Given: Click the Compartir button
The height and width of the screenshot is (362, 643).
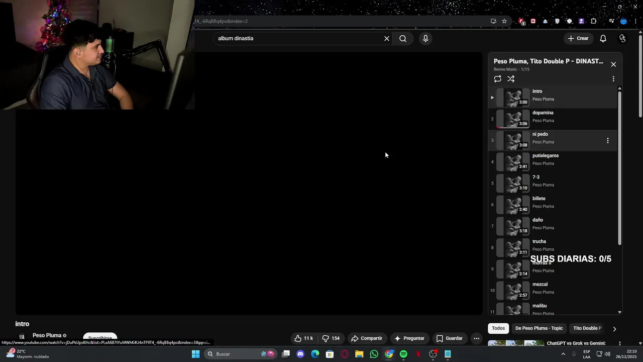Looking at the screenshot, I should (367, 338).
